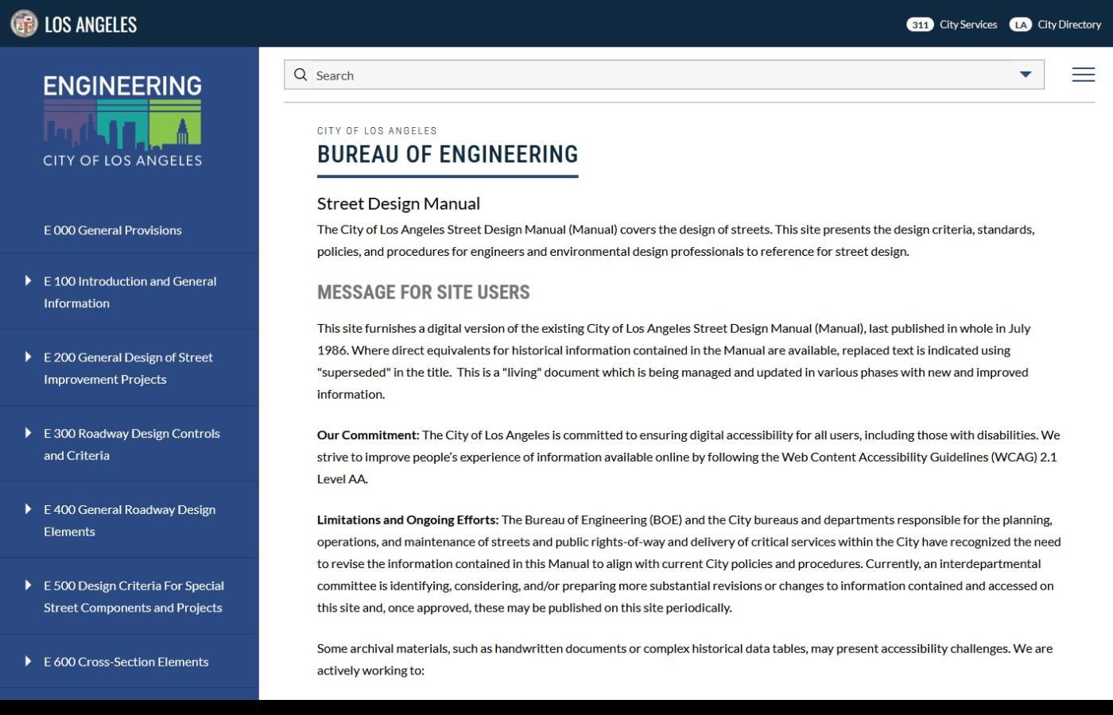The width and height of the screenshot is (1113, 715).
Task: Expand E 600 Cross-Section Elements section
Action: tap(26, 661)
